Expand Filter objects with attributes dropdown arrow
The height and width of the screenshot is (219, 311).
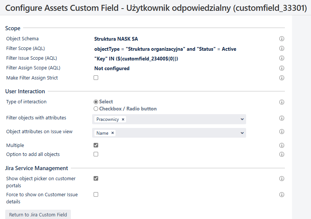(242, 119)
